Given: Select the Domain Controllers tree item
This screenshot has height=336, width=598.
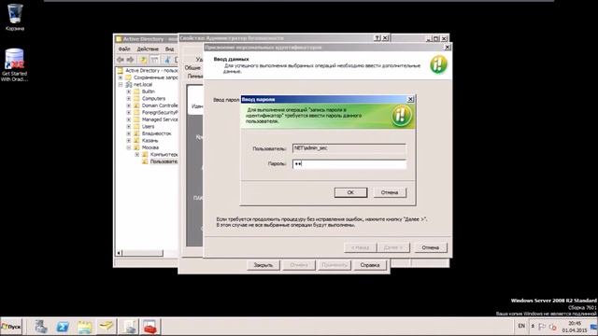Looking at the screenshot, I should [x=160, y=105].
